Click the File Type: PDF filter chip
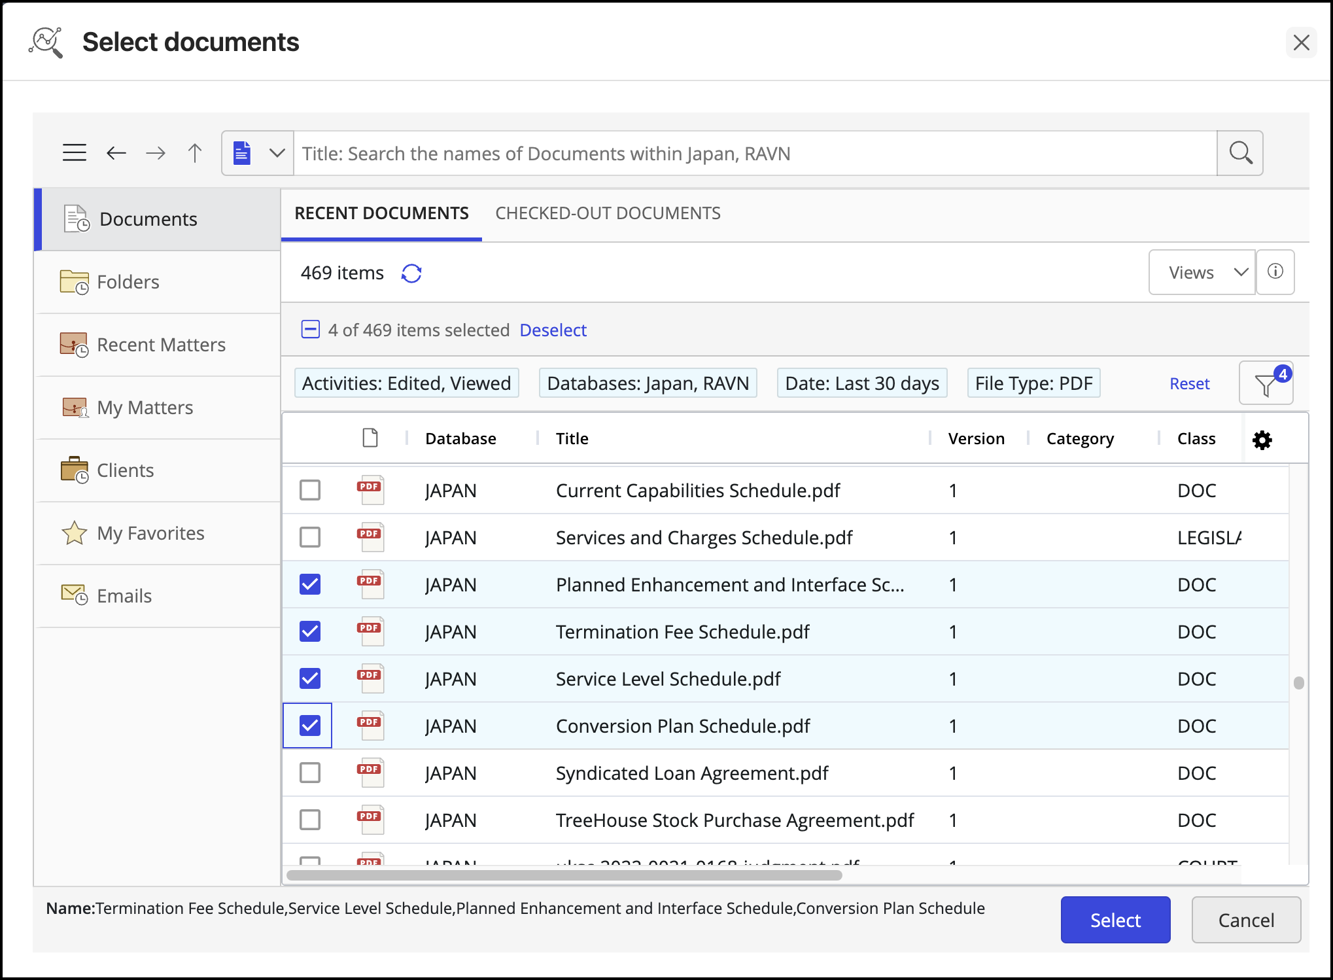The width and height of the screenshot is (1333, 980). pos(1033,383)
